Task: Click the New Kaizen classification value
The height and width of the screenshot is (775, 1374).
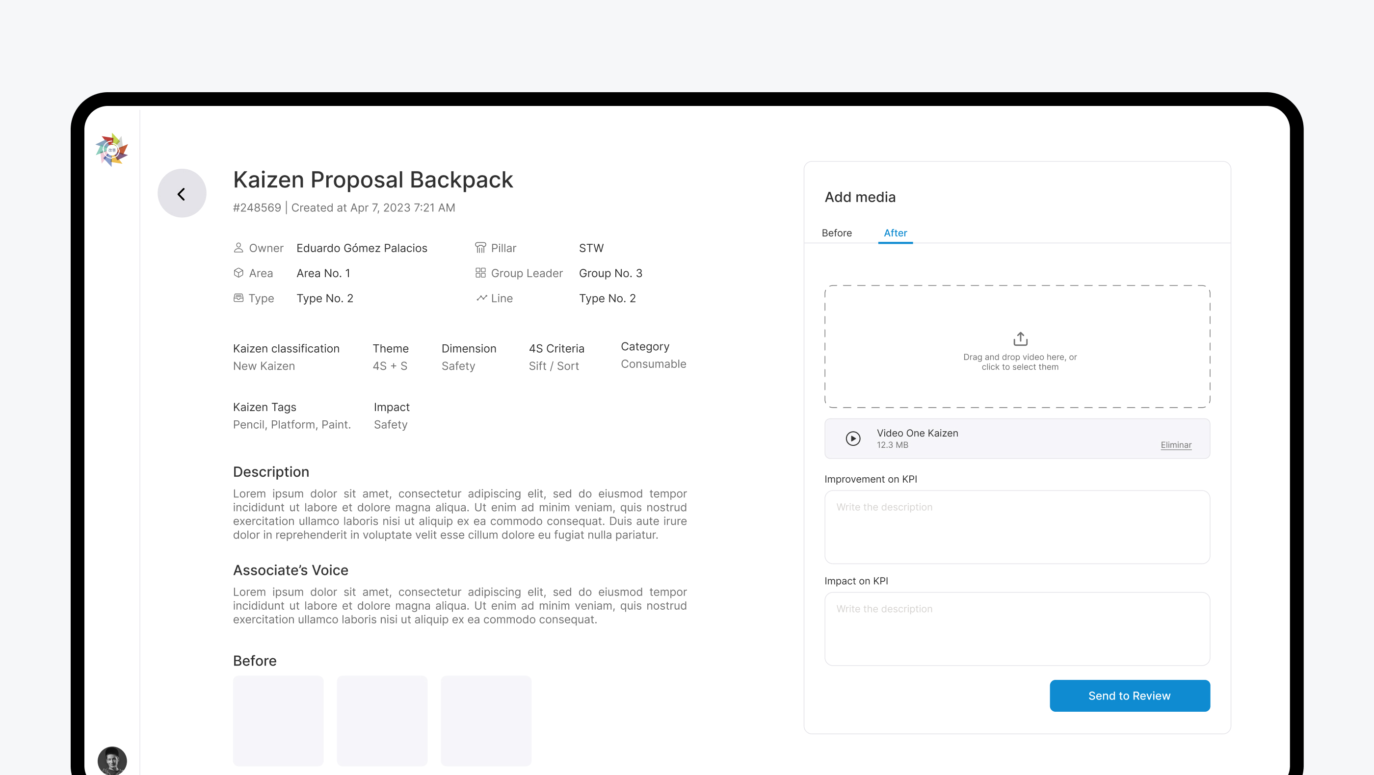Action: (x=264, y=366)
